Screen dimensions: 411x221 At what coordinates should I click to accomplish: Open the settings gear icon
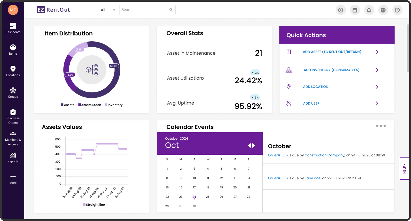[x=383, y=10]
